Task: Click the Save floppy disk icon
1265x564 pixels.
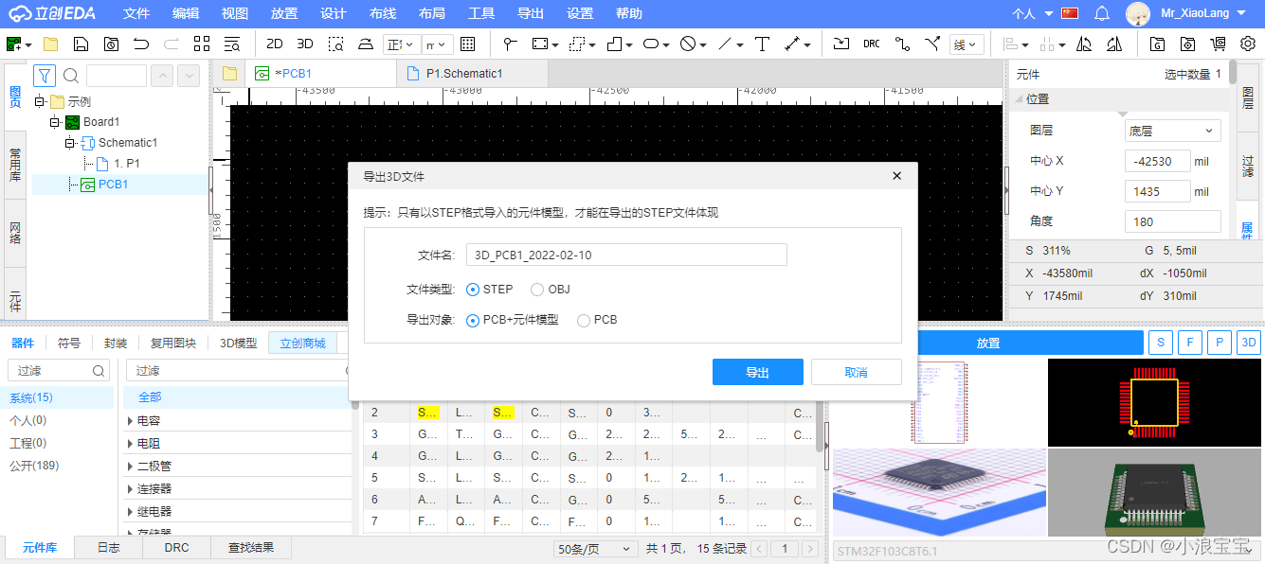Action: pyautogui.click(x=81, y=44)
